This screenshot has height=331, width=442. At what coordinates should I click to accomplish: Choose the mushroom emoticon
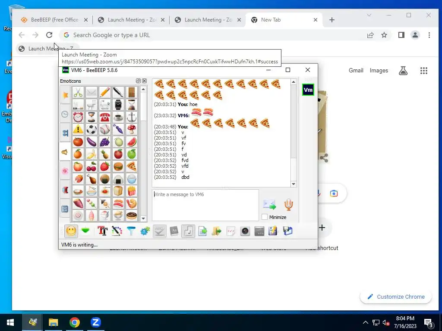click(x=131, y=129)
